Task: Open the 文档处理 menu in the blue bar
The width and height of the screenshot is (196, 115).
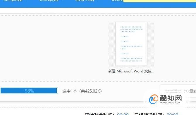Action: click(13, 1)
